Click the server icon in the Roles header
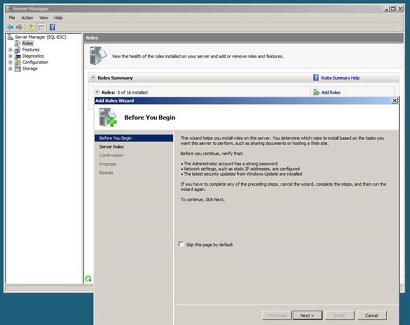The image size is (410, 325). pyautogui.click(x=98, y=55)
